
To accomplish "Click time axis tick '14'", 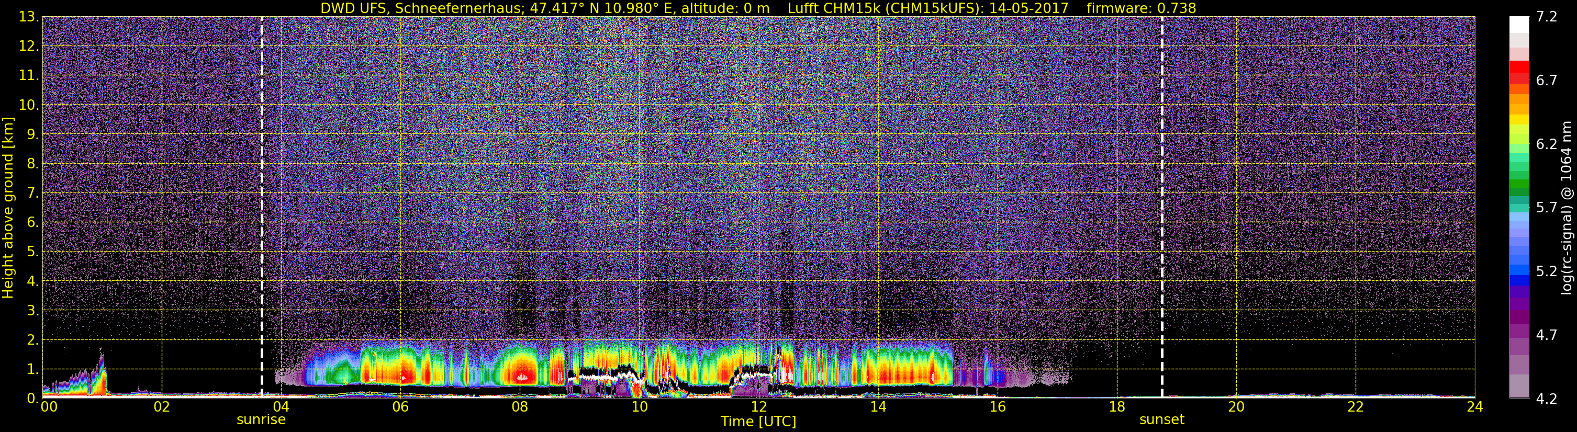I will pos(878,407).
